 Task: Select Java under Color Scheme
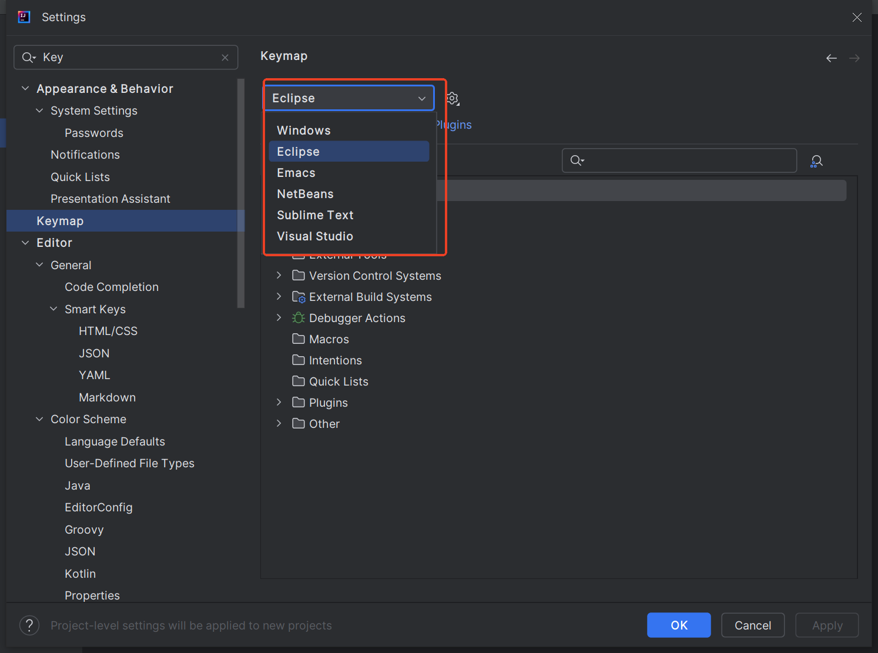point(78,485)
